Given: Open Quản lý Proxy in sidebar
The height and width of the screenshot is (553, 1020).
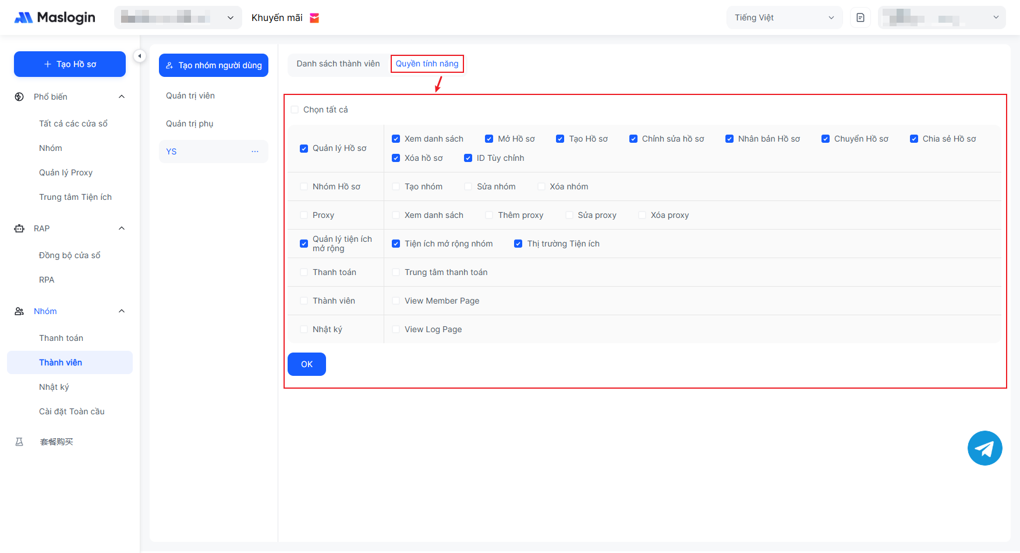Looking at the screenshot, I should click(x=66, y=172).
